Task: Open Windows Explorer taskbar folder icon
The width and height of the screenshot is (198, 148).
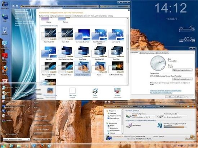Action: [19, 146]
